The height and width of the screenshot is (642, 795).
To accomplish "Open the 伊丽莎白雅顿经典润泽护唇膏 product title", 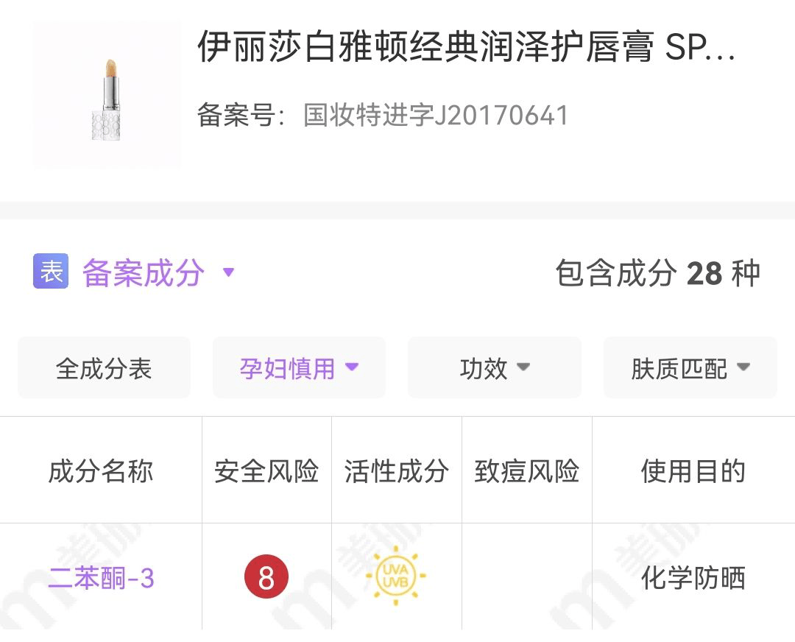I will point(465,48).
